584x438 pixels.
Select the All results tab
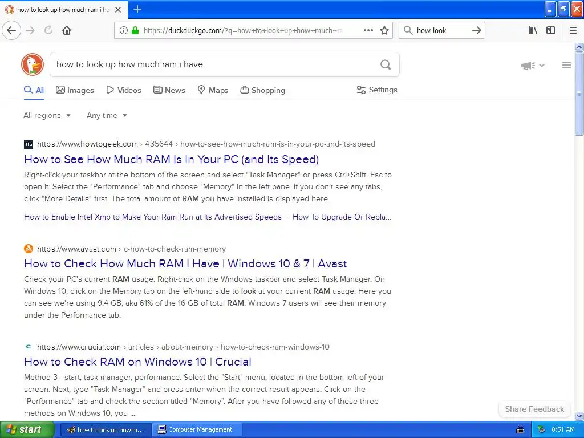[x=34, y=90]
